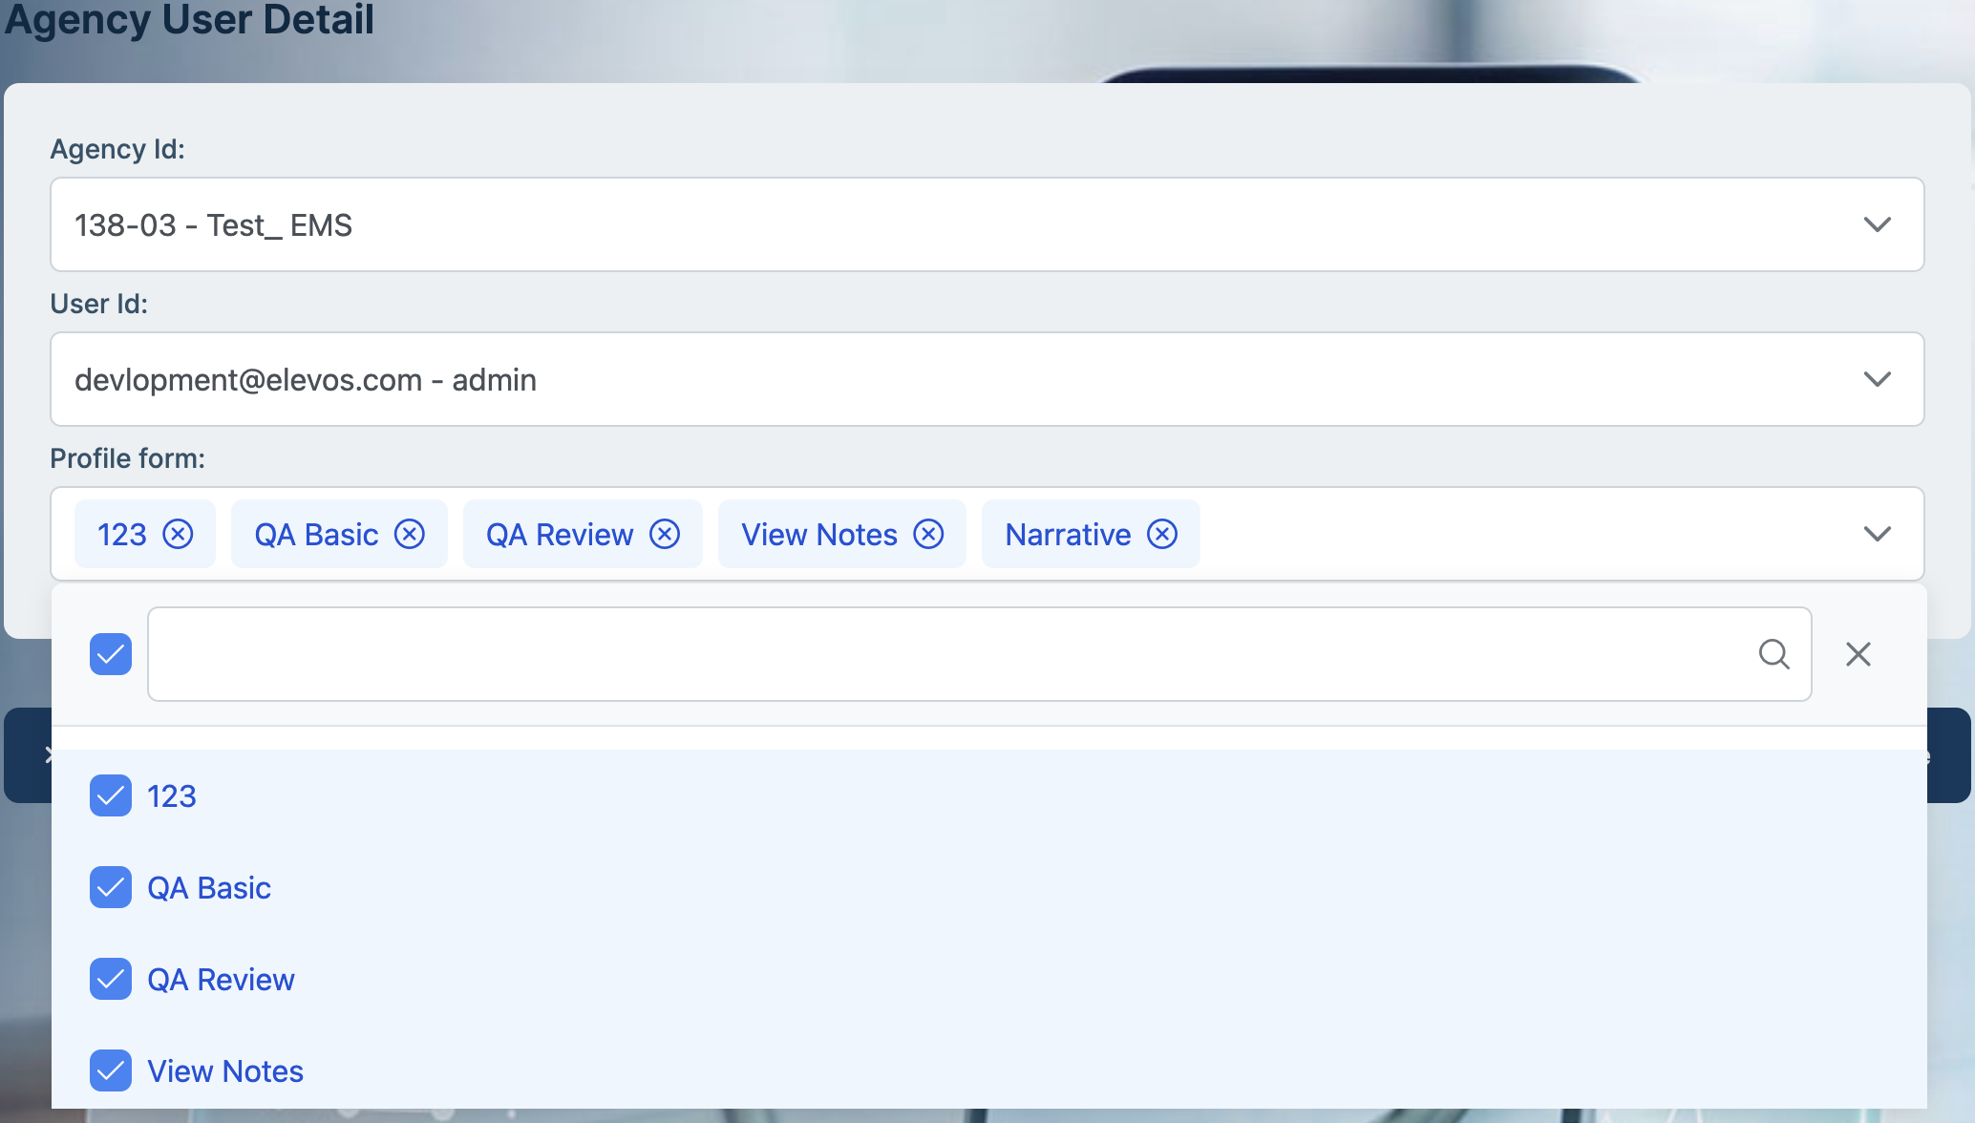Click the QA Basic chip label
Image resolution: width=1975 pixels, height=1123 pixels.
tap(316, 535)
